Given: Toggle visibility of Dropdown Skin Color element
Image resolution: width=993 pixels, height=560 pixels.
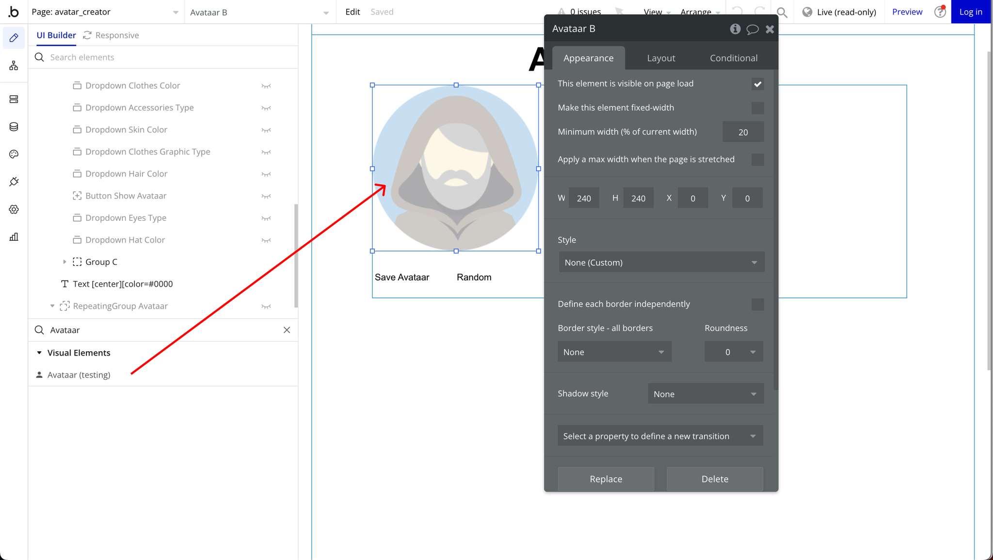Looking at the screenshot, I should [266, 130].
